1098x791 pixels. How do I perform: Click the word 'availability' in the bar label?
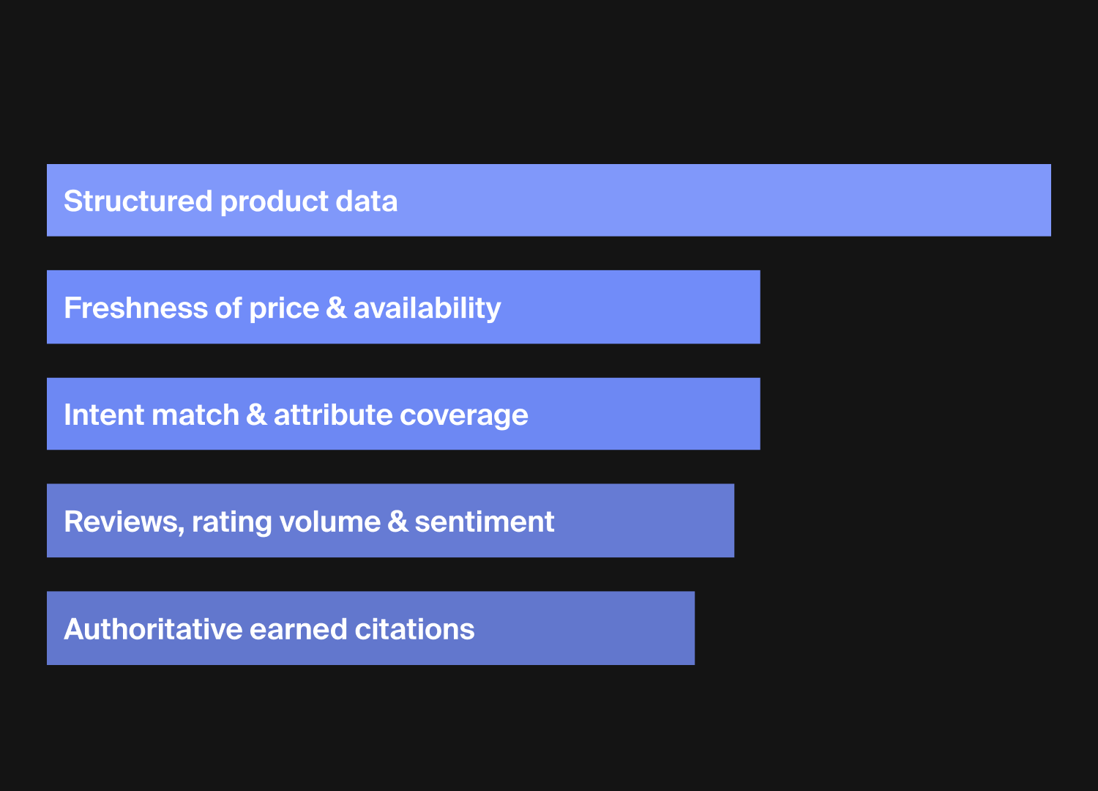[427, 308]
